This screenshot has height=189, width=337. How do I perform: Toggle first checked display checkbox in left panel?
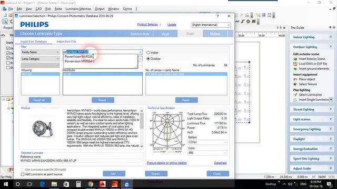pos(8,48)
